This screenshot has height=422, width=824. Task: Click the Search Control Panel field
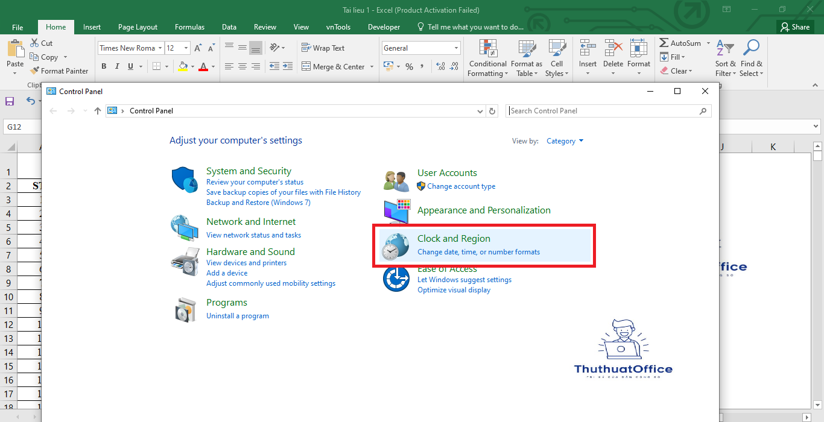(x=603, y=111)
